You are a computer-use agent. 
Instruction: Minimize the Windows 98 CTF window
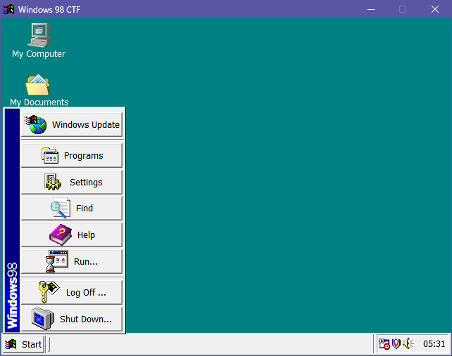coord(371,10)
